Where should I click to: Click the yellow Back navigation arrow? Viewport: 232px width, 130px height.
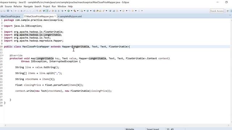tap(133, 11)
